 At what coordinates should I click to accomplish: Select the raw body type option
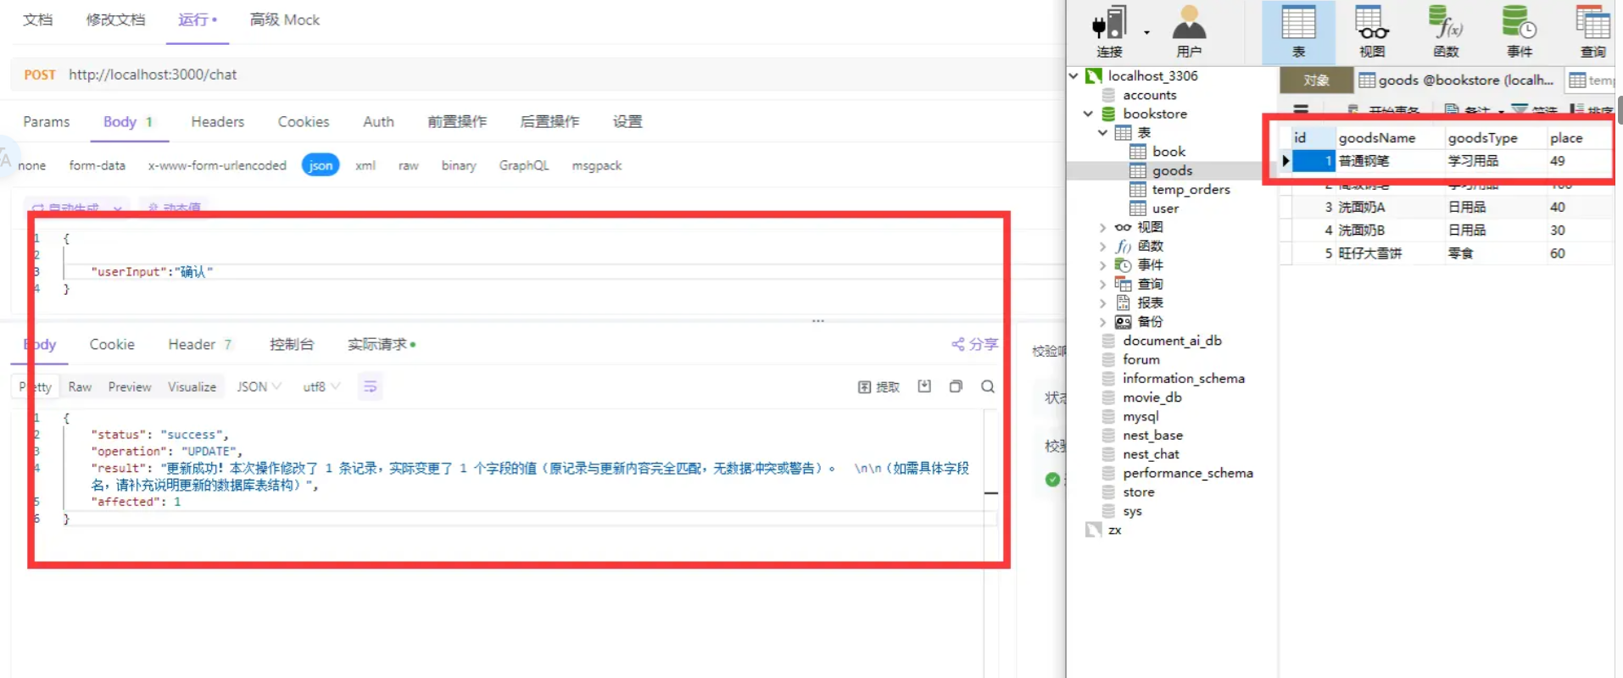point(408,165)
